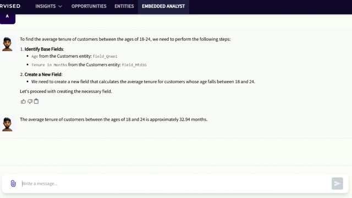
Task: Click the average tenure 32.94 months answer text
Action: pos(114,119)
